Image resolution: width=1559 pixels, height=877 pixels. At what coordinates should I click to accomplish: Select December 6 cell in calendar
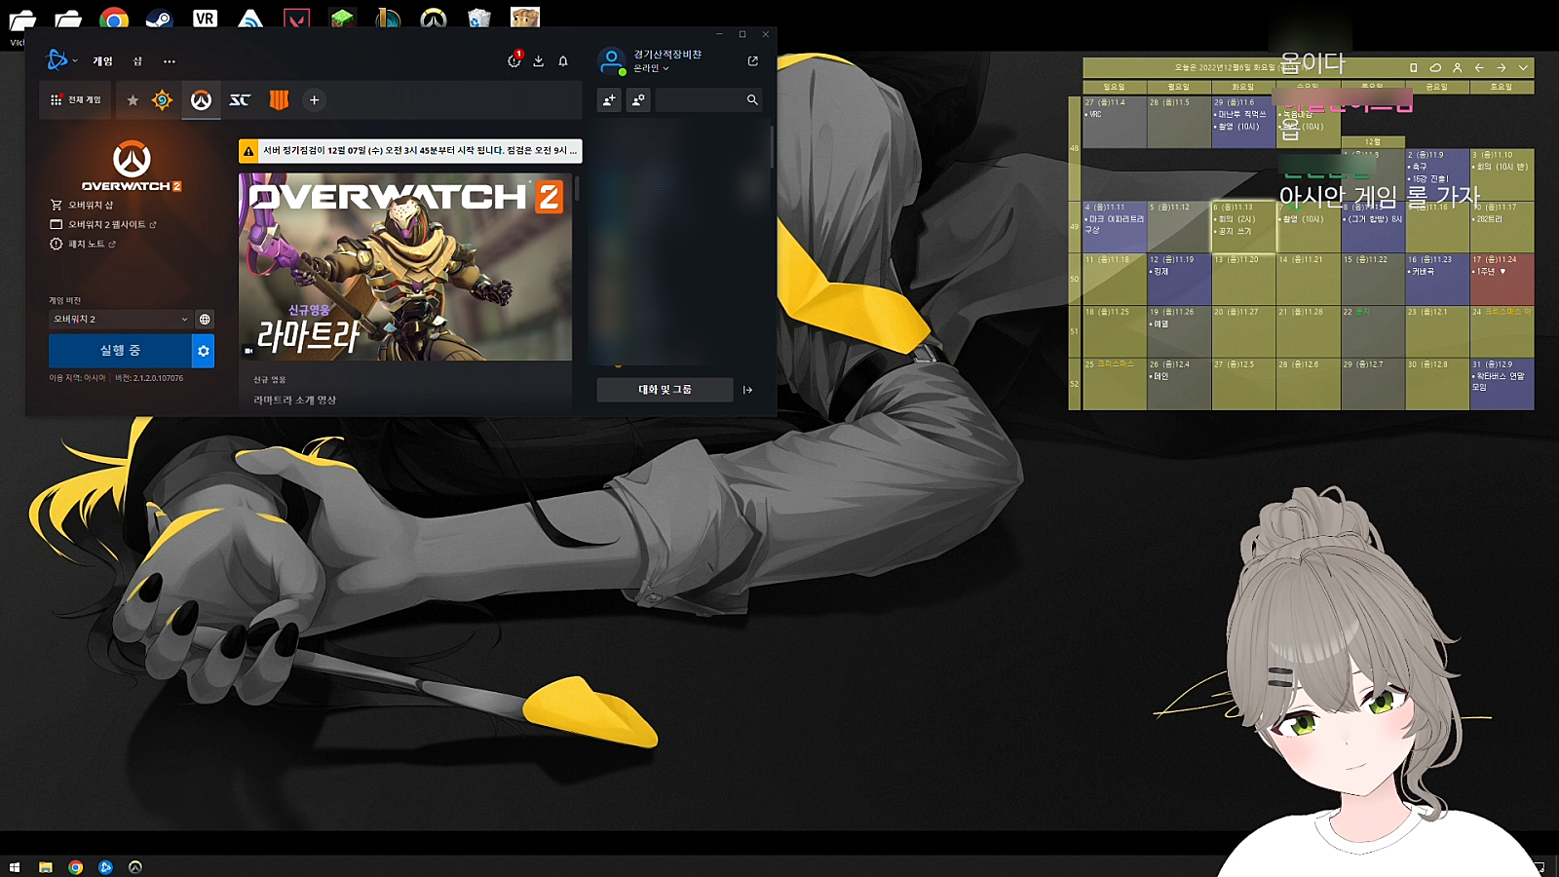1243,226
